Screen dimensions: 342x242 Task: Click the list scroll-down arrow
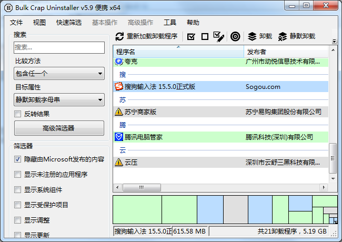click(333, 178)
